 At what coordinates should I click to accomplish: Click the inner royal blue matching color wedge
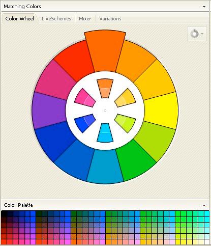pos(85,123)
